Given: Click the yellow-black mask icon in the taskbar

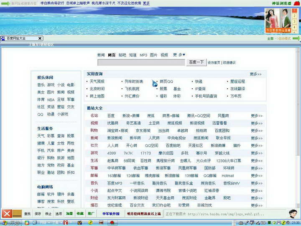Looking at the screenshot, I should click(x=80, y=223).
